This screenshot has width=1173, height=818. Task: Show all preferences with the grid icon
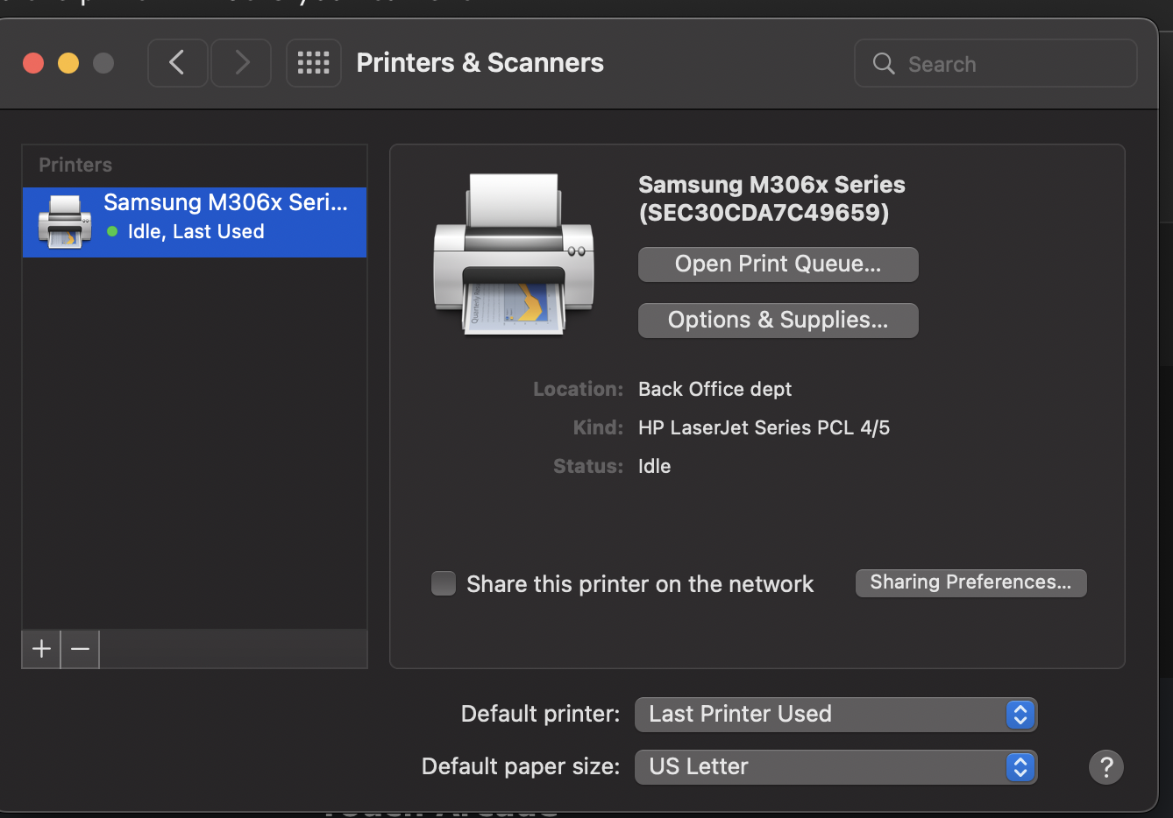tap(313, 63)
